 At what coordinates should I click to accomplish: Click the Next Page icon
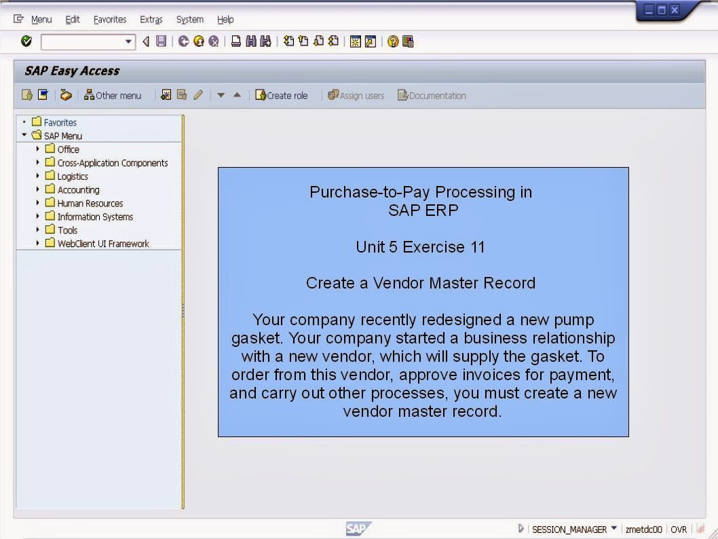[x=318, y=41]
